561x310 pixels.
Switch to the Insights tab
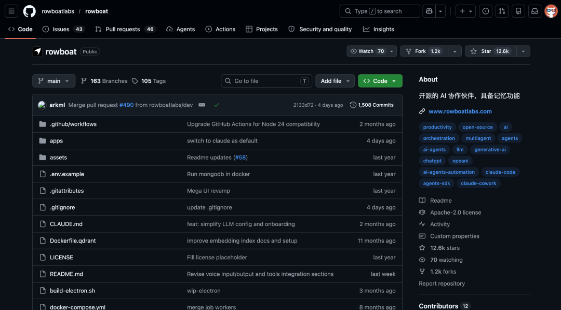click(379, 29)
